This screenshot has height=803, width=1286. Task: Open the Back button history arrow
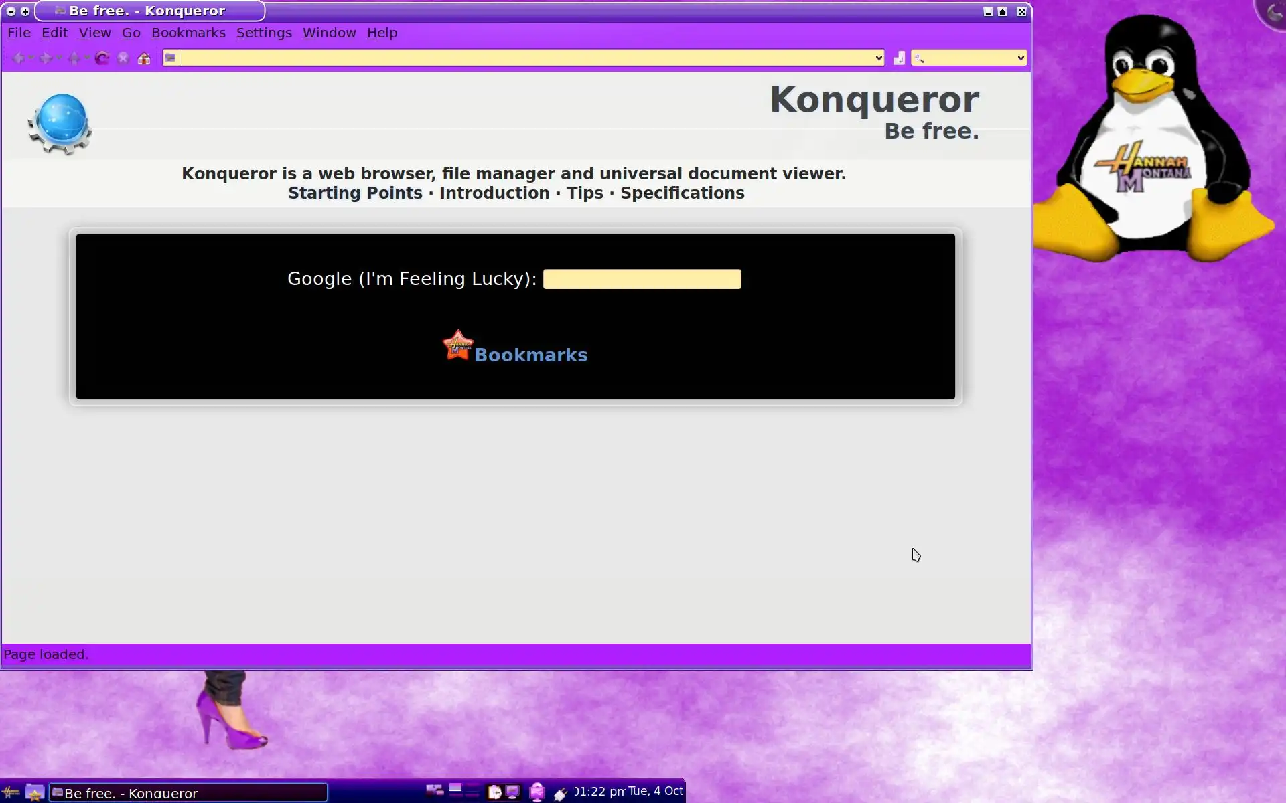[31, 58]
